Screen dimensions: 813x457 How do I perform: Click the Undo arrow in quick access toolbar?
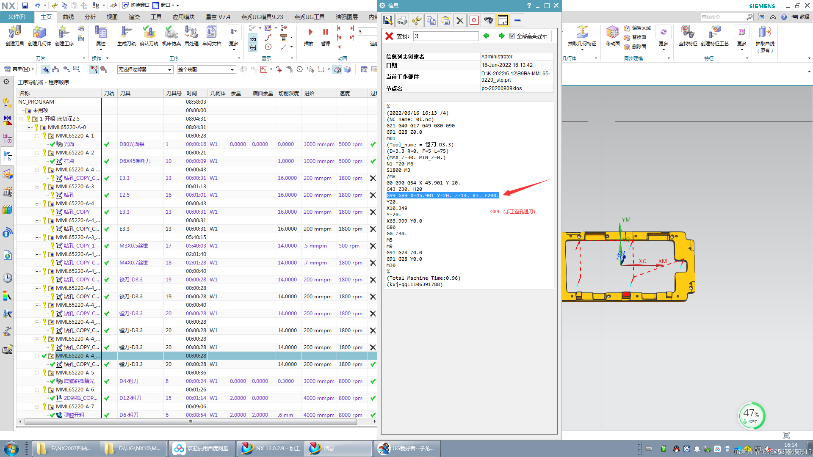37,6
